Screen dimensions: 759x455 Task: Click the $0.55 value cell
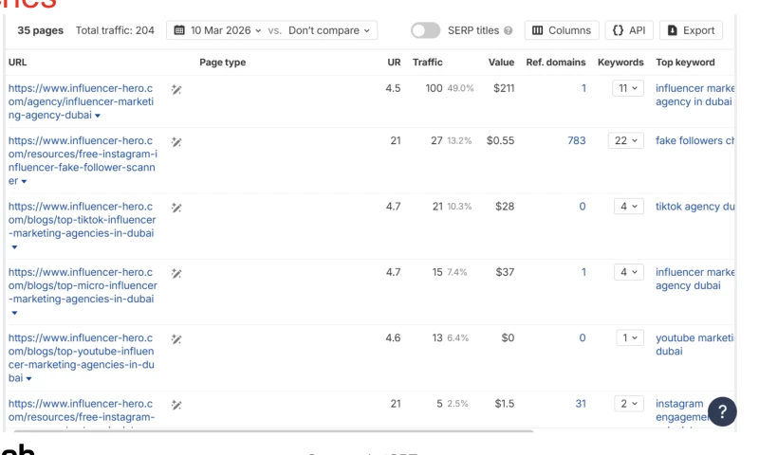coord(501,140)
